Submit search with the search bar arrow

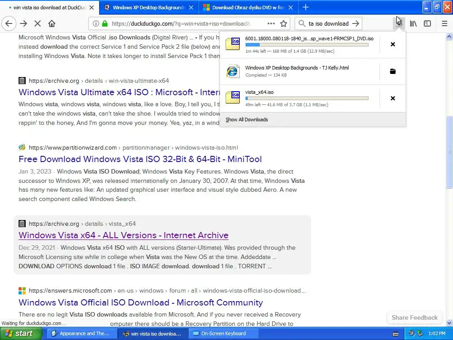tap(356, 23)
